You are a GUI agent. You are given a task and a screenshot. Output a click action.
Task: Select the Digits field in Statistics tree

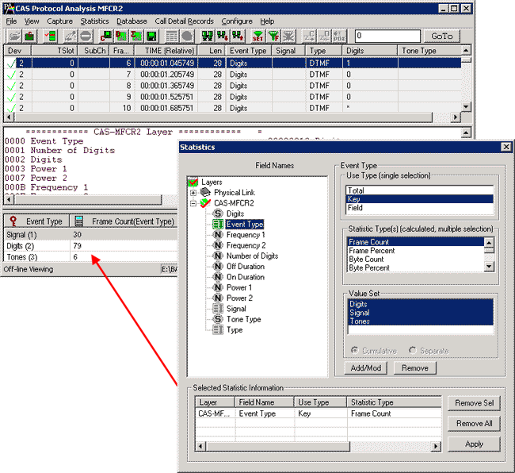[235, 213]
